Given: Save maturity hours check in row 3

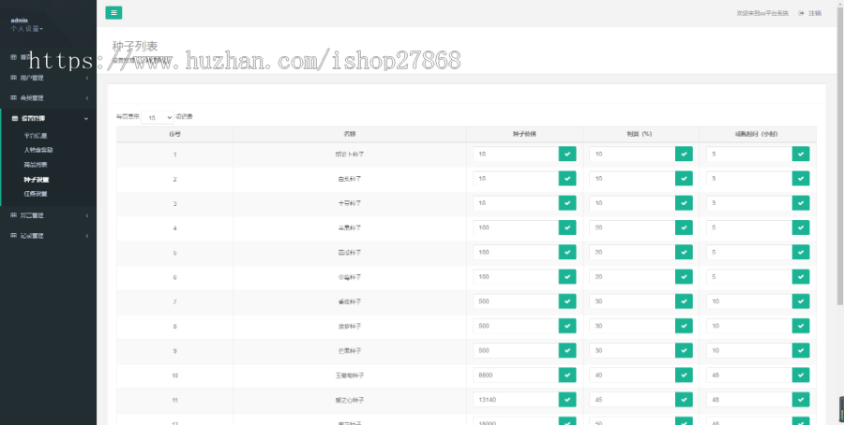Looking at the screenshot, I should coord(801,203).
